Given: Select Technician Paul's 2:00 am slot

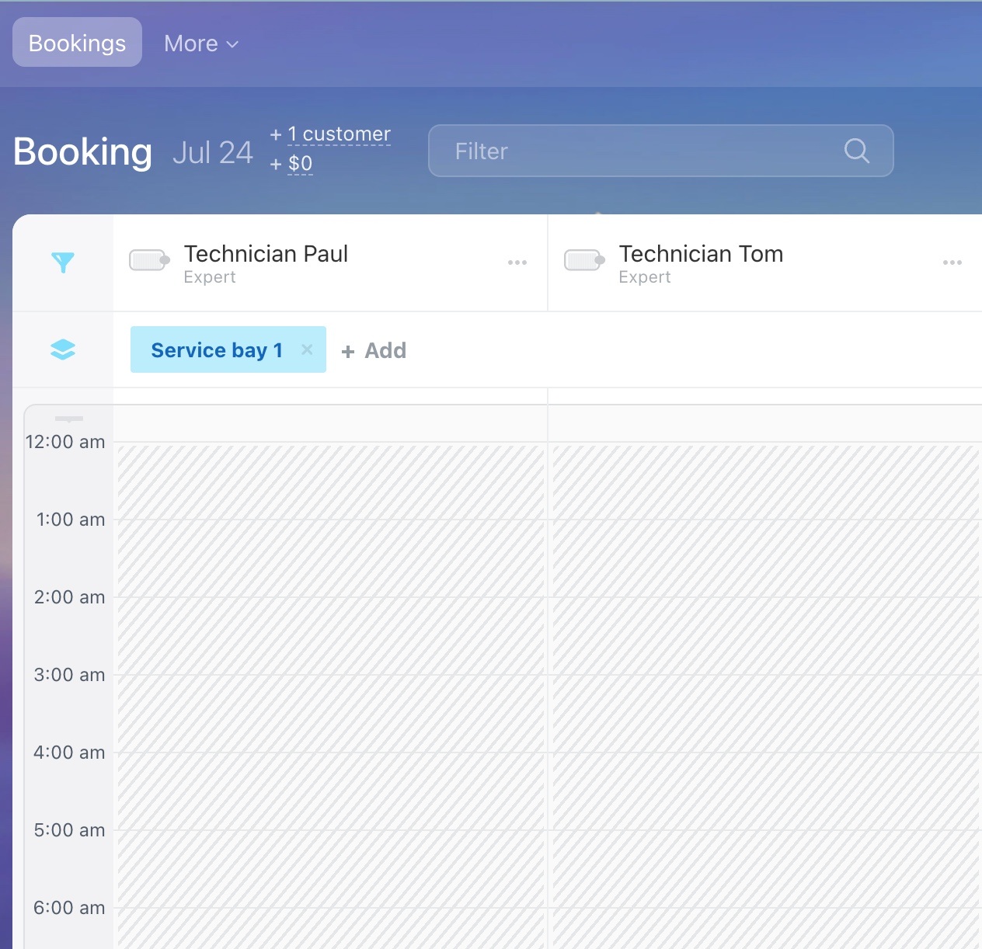Looking at the screenshot, I should [x=331, y=635].
